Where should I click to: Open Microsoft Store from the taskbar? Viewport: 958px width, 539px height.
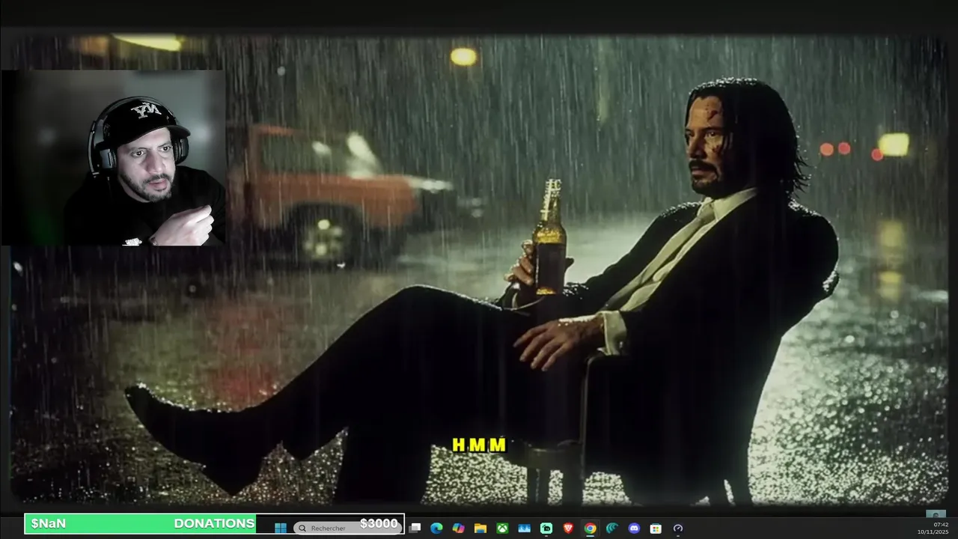[656, 528]
